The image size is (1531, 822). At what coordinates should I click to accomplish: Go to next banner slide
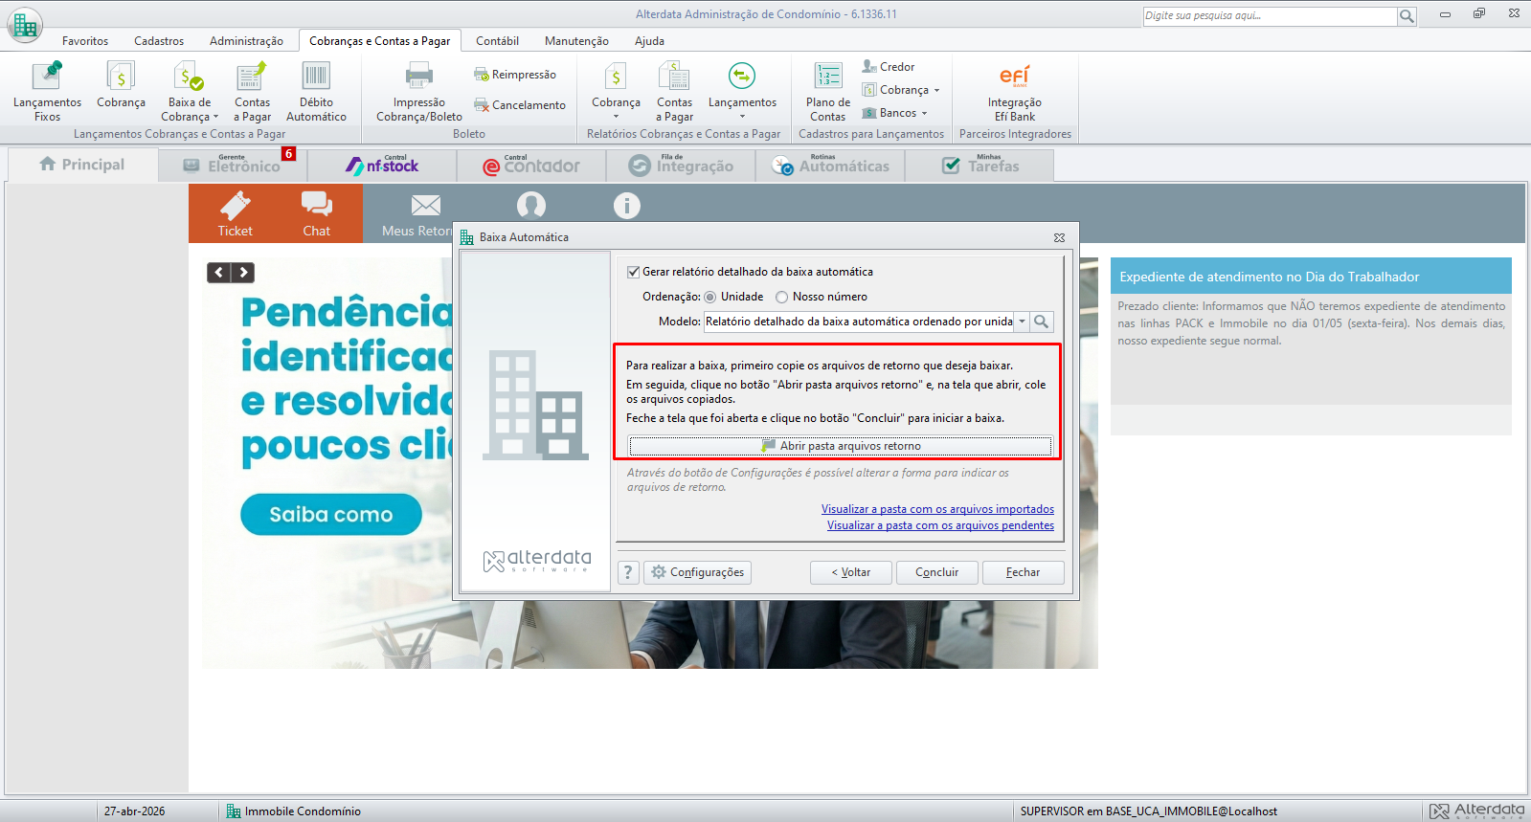244,273
